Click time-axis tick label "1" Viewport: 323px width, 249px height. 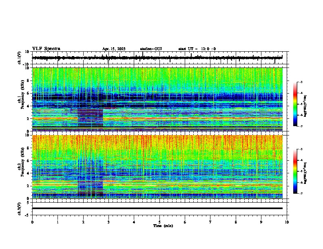pos(58,222)
